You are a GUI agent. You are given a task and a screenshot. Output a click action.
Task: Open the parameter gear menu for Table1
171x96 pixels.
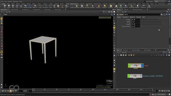tap(161, 14)
